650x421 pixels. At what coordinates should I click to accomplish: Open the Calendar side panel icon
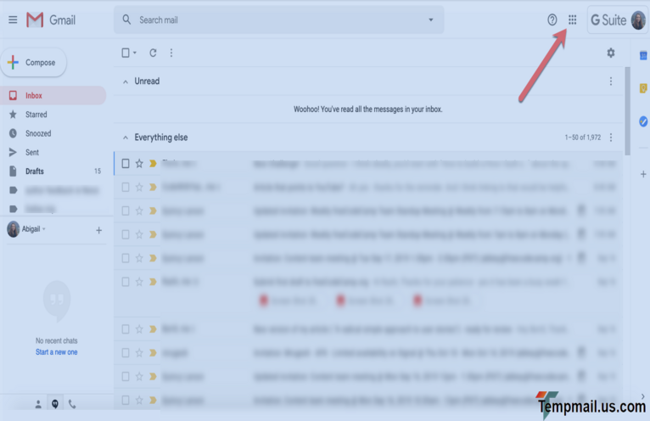pyautogui.click(x=643, y=56)
